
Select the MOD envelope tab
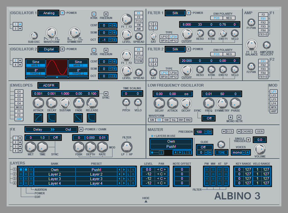click(x=19, y=107)
